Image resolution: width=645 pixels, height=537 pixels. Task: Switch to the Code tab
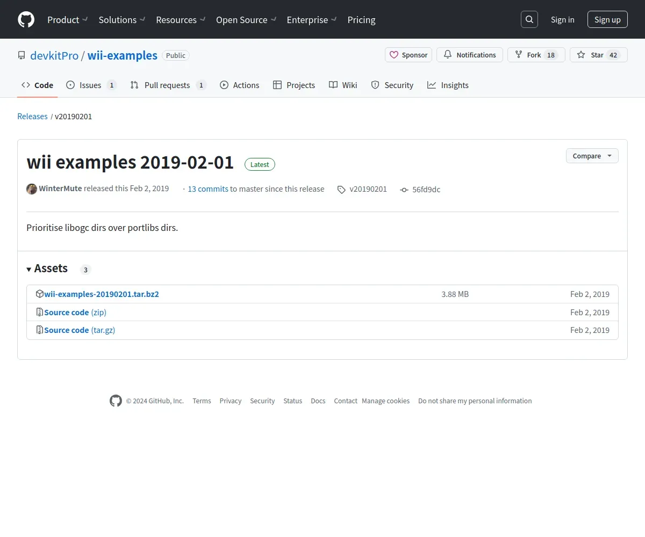pos(37,85)
